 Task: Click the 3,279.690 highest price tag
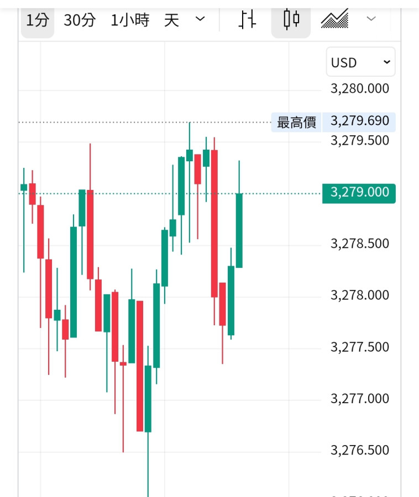point(359,121)
